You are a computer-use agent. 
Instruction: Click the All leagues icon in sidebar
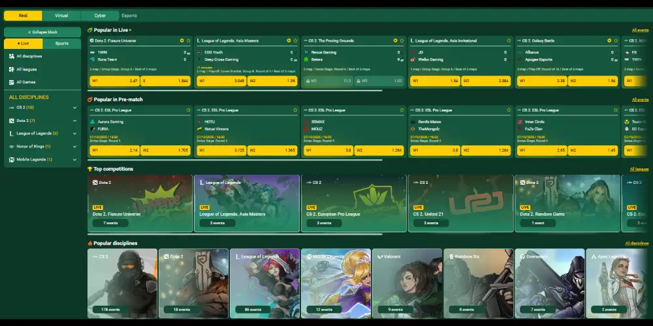click(x=12, y=70)
